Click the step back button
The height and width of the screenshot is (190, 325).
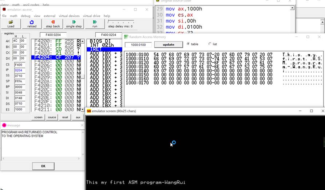[53, 24]
